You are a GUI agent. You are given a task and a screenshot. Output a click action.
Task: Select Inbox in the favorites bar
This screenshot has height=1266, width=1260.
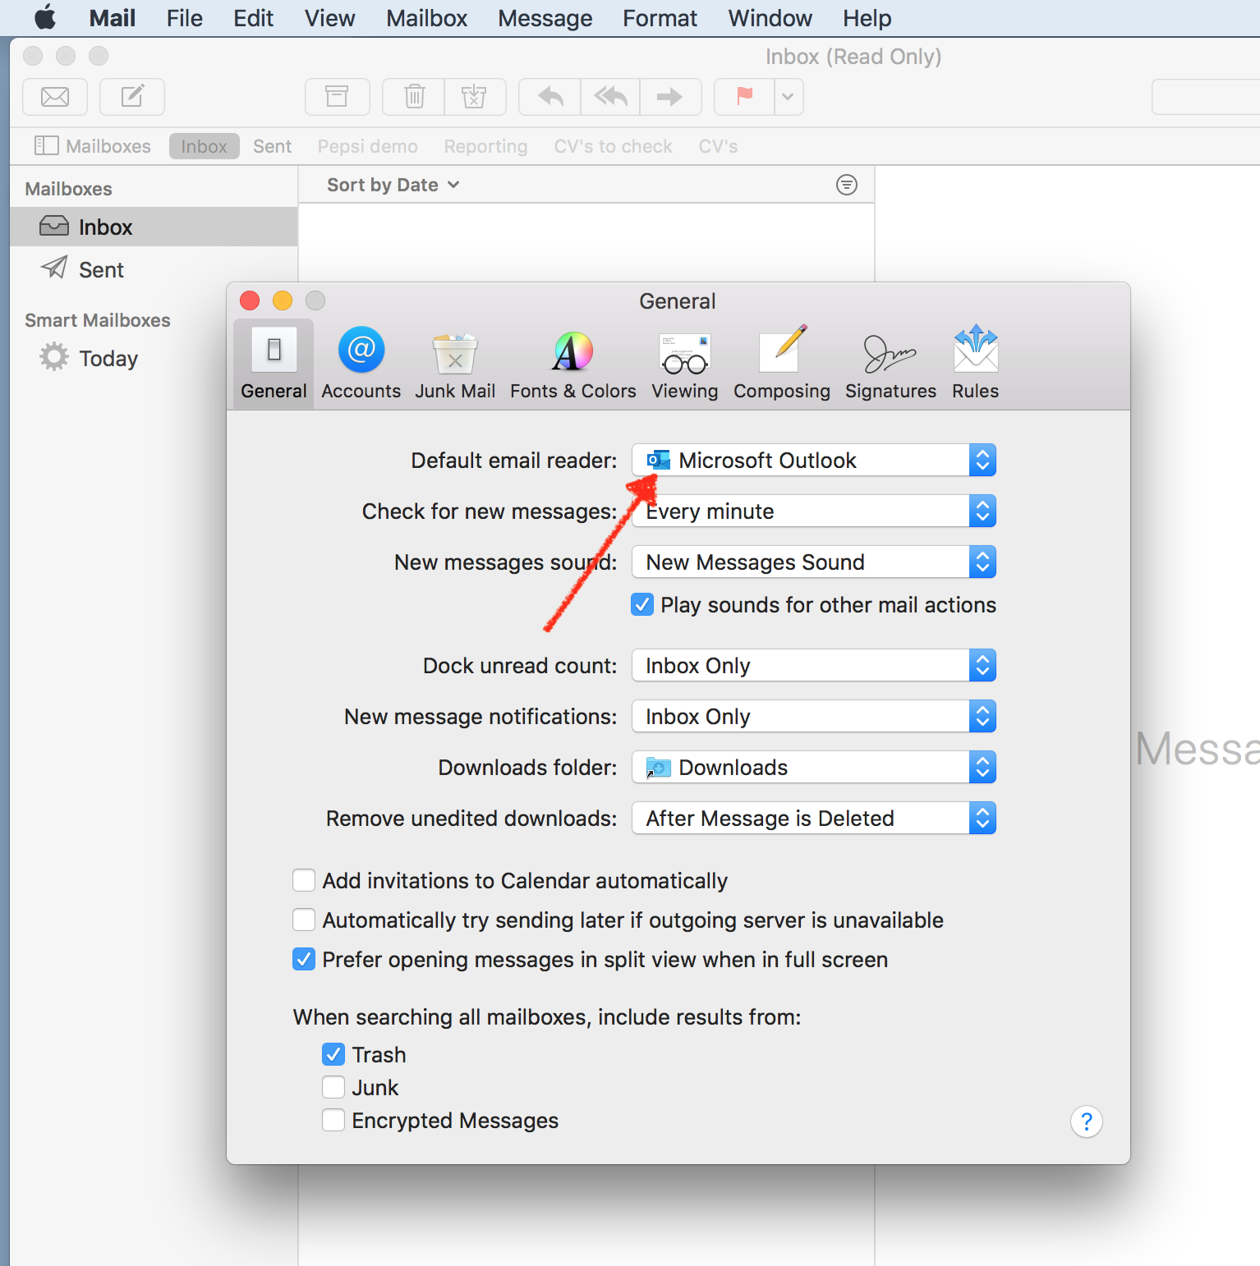click(204, 146)
